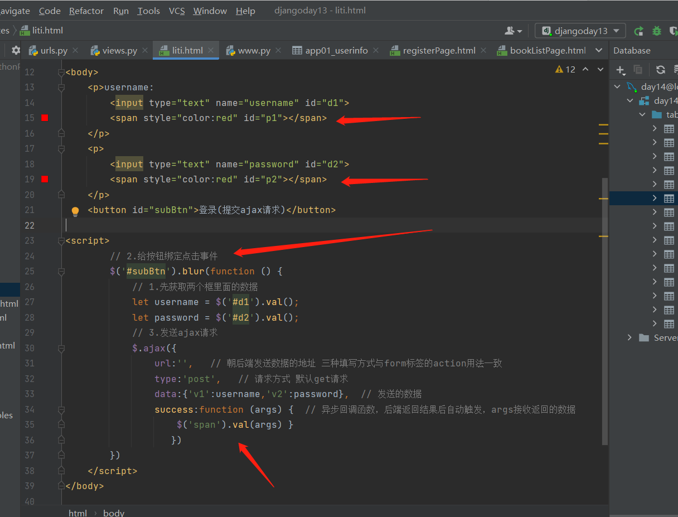Screen dimensions: 678x517
Task: Switch to the views.py tab
Action: (x=119, y=50)
